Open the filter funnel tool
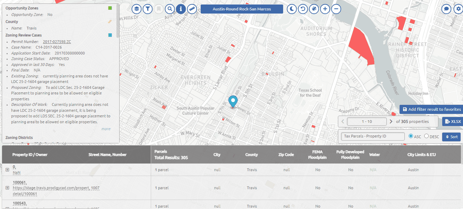 tap(148, 9)
